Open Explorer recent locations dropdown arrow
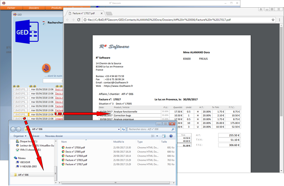284x186 pixels. click(x=22, y=129)
